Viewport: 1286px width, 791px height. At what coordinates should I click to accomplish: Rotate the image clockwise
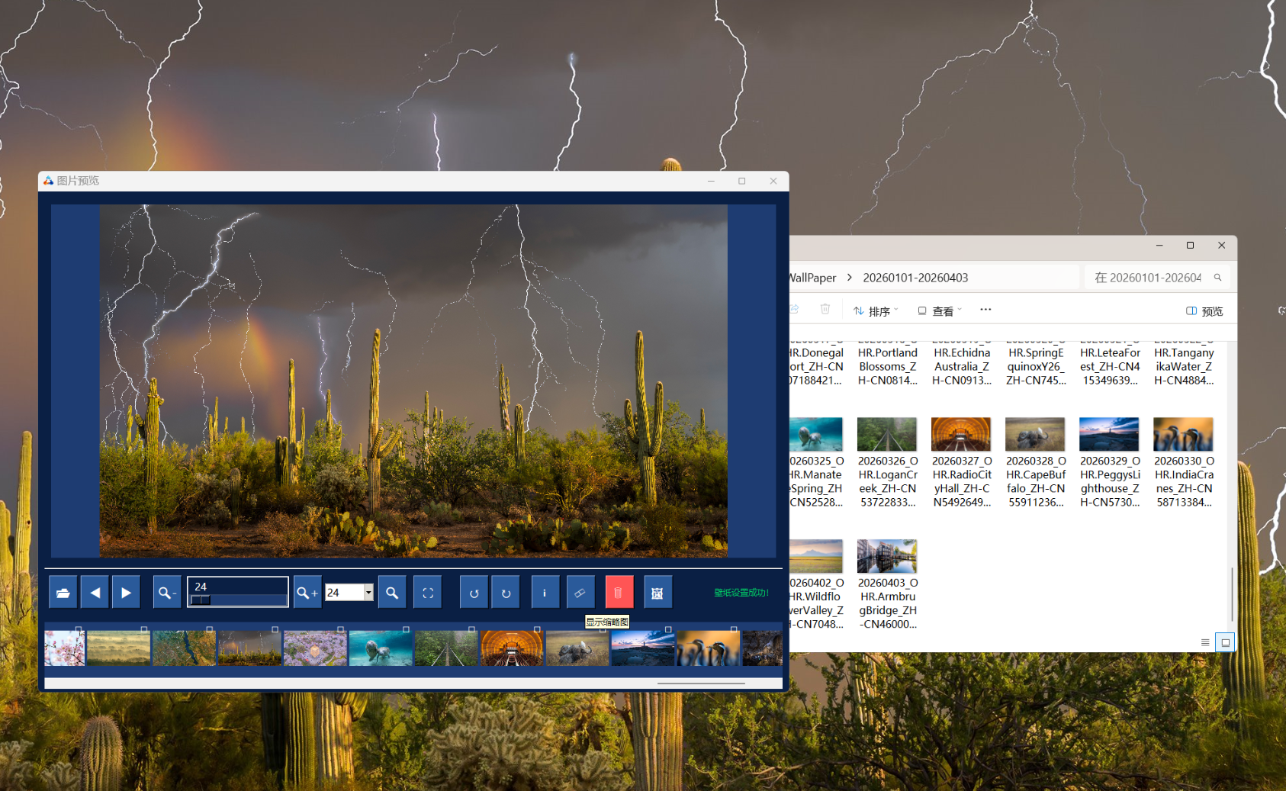coord(506,593)
